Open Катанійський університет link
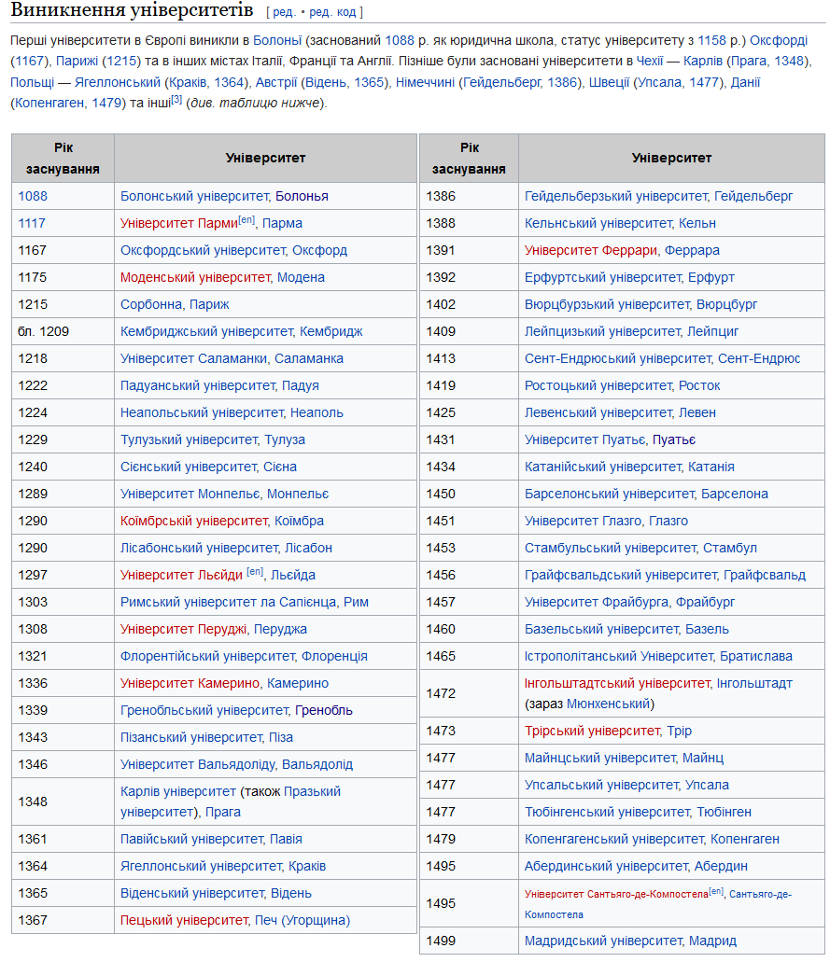 tap(603, 467)
